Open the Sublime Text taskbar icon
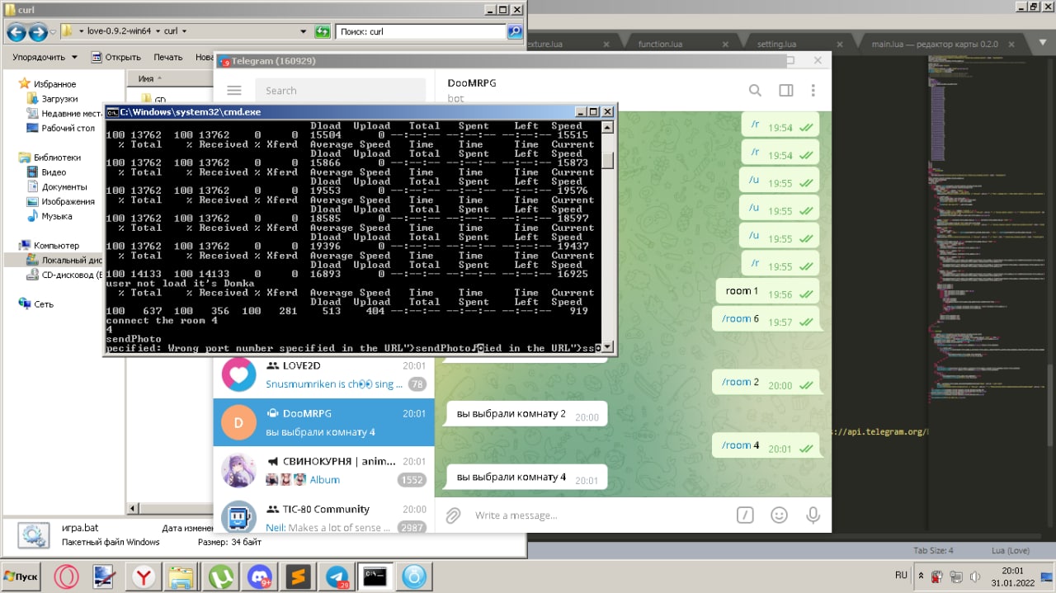1056x593 pixels. [x=297, y=577]
